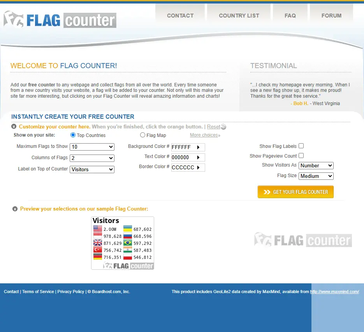This screenshot has height=332, width=364.
Task: Click the Reset link
Action: [x=214, y=127]
